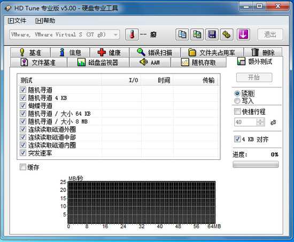Click the 进度 progress bar
The image size is (294, 242).
(256, 164)
